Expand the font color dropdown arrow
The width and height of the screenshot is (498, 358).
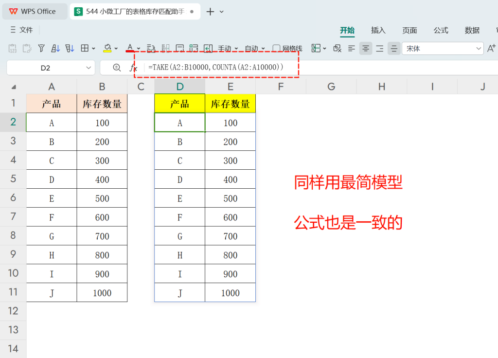click(x=139, y=49)
